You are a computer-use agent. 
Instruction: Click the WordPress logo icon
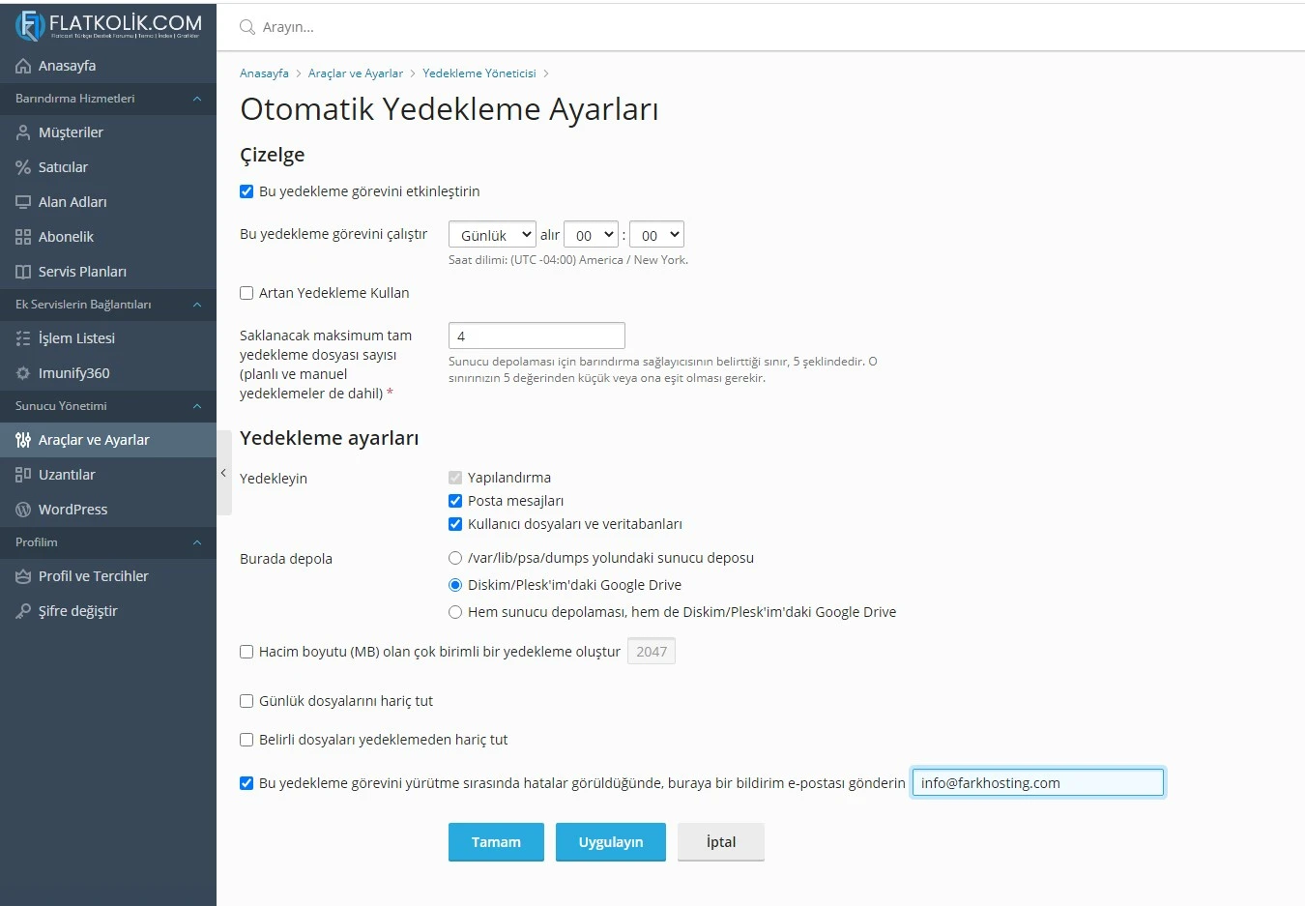click(22, 509)
